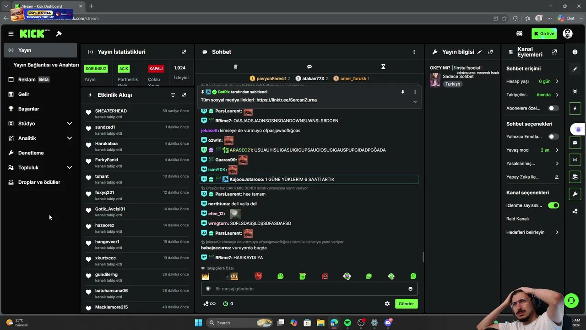The width and height of the screenshot is (586, 330).
Task: Open the Raid Kanalı option
Action: [x=517, y=219]
